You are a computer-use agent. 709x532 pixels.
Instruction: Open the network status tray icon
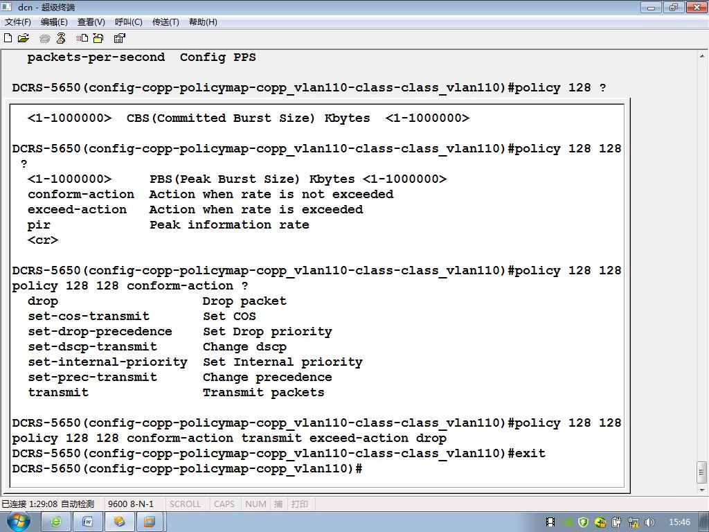pyautogui.click(x=634, y=522)
